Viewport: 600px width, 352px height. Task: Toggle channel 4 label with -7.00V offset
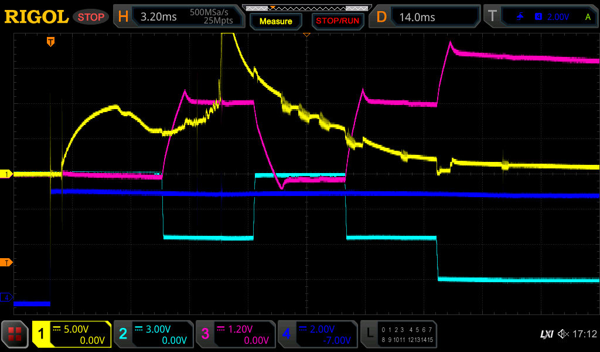pyautogui.click(x=318, y=334)
